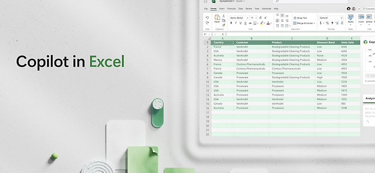Click the search magnifier in title bar

tap(277, 1)
